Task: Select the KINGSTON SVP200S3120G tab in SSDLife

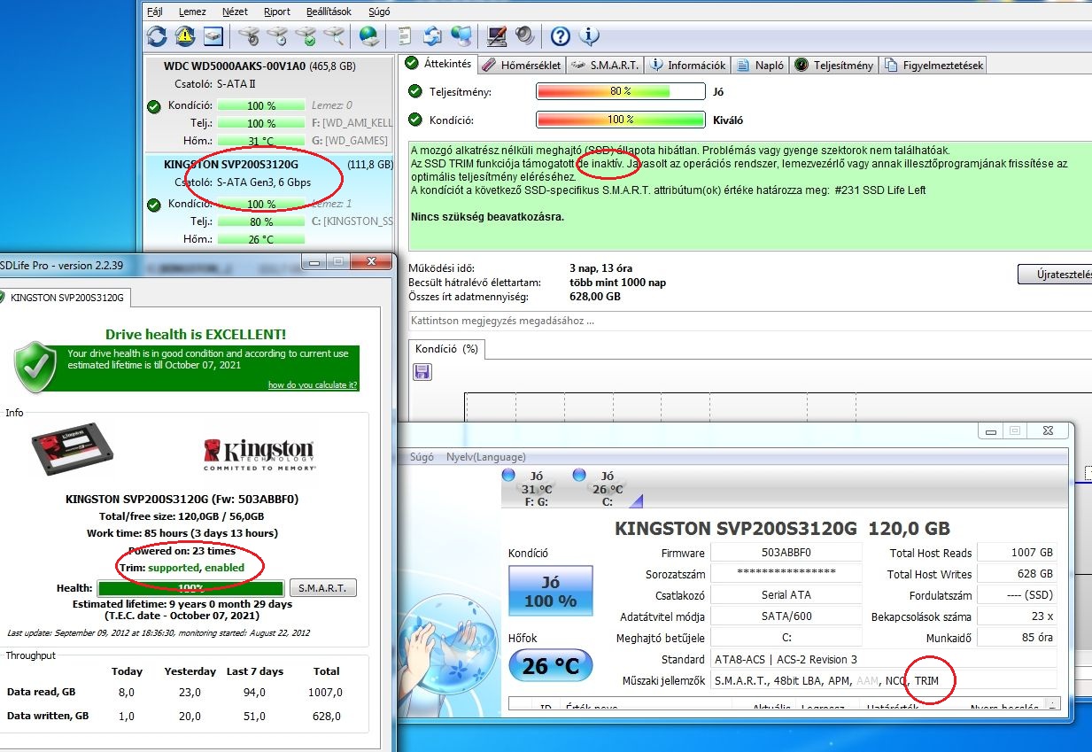Action: click(64, 298)
